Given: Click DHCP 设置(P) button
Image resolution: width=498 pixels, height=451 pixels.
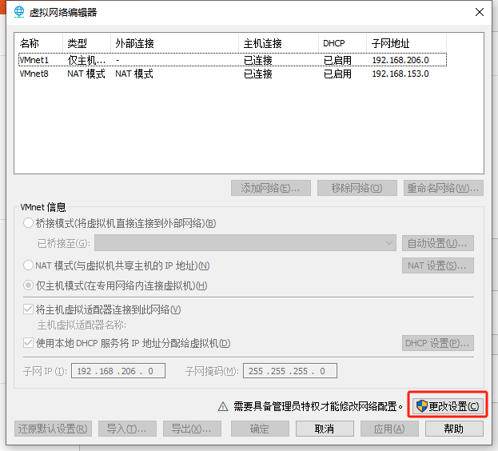Looking at the screenshot, I should (x=438, y=343).
